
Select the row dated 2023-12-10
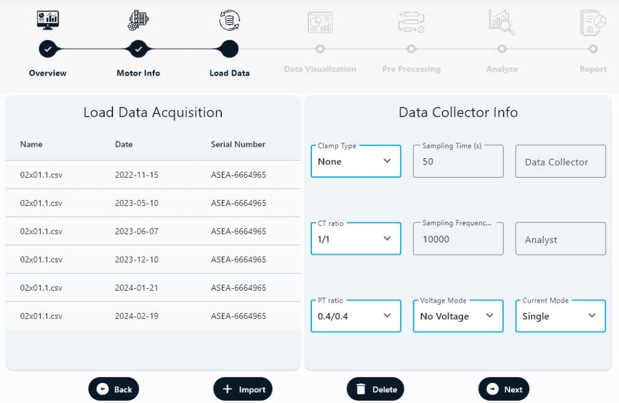152,259
